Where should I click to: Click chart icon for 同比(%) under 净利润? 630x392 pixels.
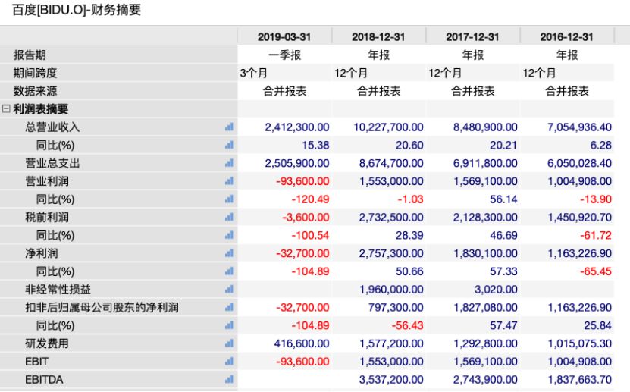click(x=229, y=271)
